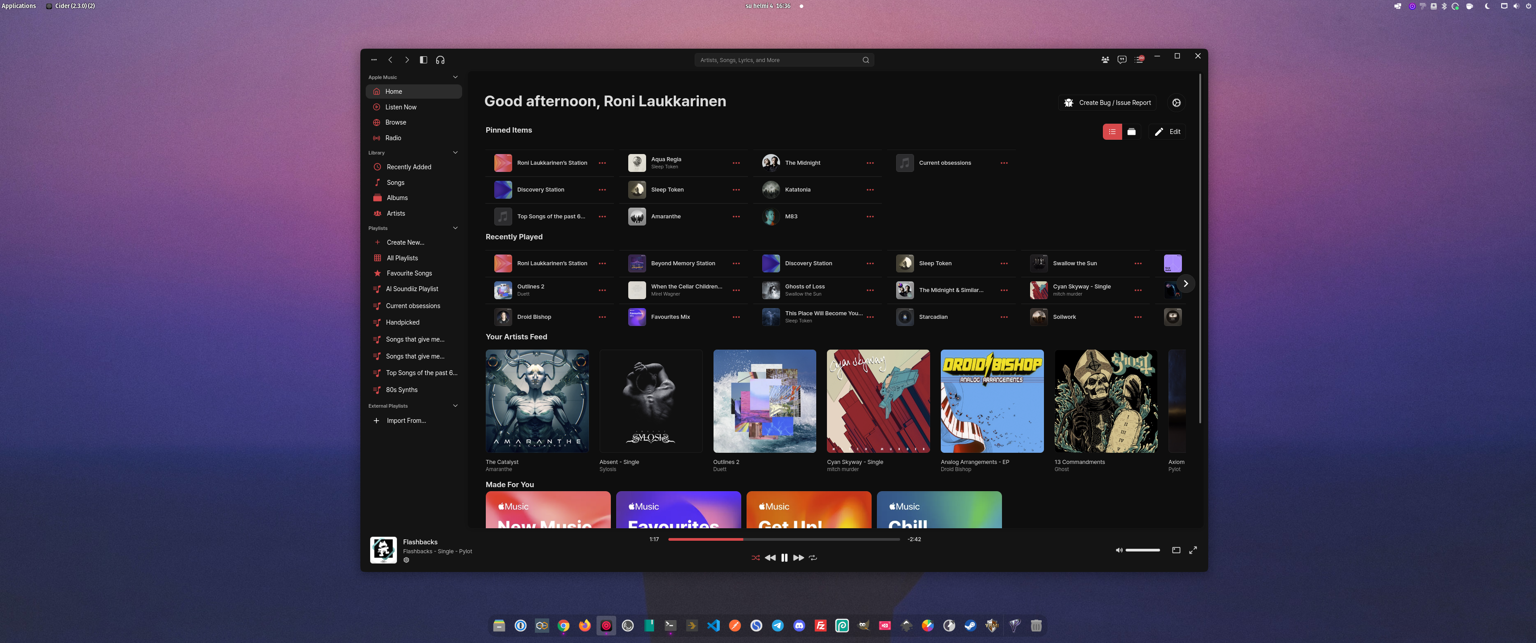Toggle shuffle playback
The image size is (1536, 643).
pos(755,558)
